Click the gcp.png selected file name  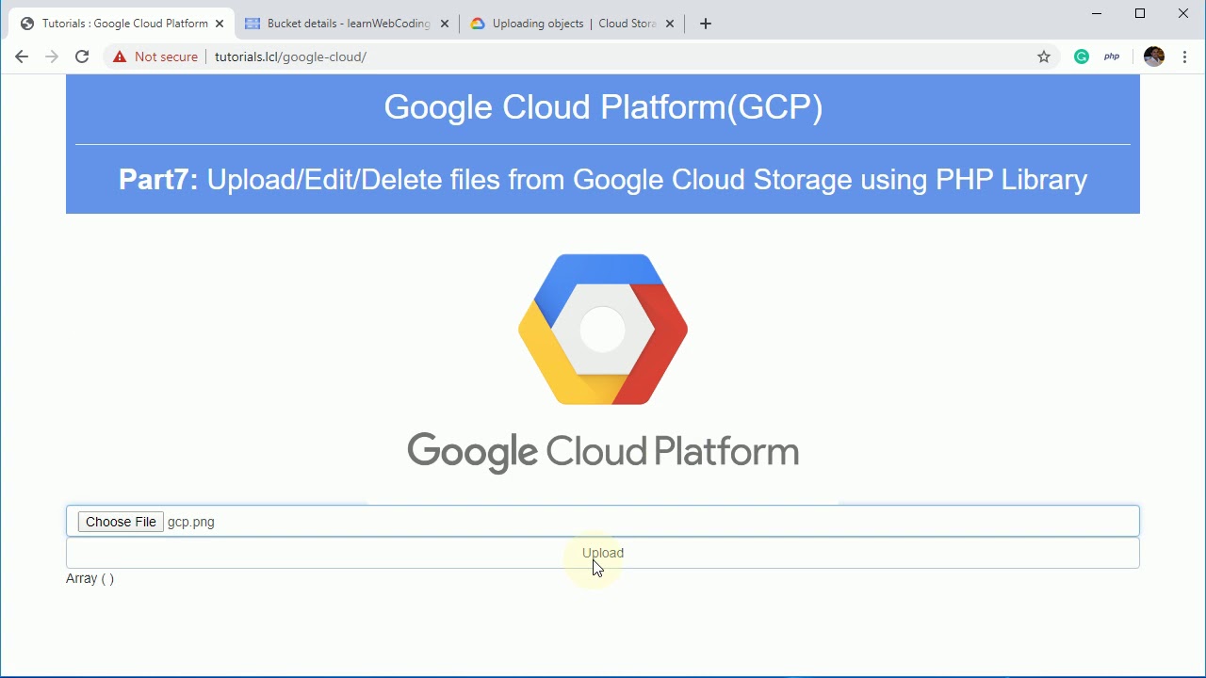[191, 522]
